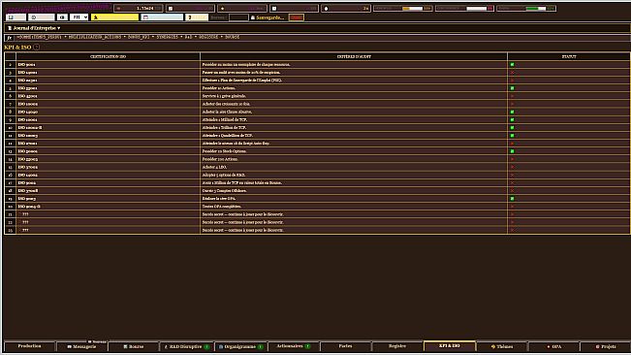Click the star resource counter
The image size is (631, 355).
pyautogui.click(x=242, y=8)
